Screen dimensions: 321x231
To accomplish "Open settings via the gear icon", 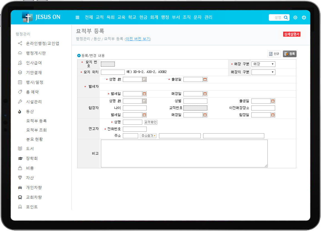I will pos(295,17).
